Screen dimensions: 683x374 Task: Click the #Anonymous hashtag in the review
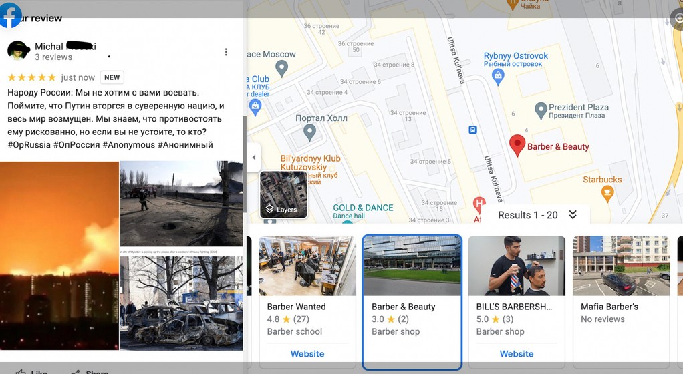(128, 144)
